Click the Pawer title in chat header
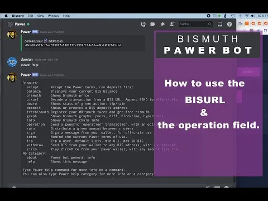Viewport: 268px width, 201px height. click(20, 24)
